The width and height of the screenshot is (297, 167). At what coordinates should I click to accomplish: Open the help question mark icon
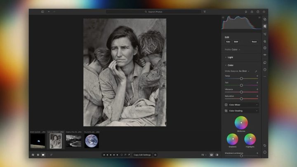[258, 12]
